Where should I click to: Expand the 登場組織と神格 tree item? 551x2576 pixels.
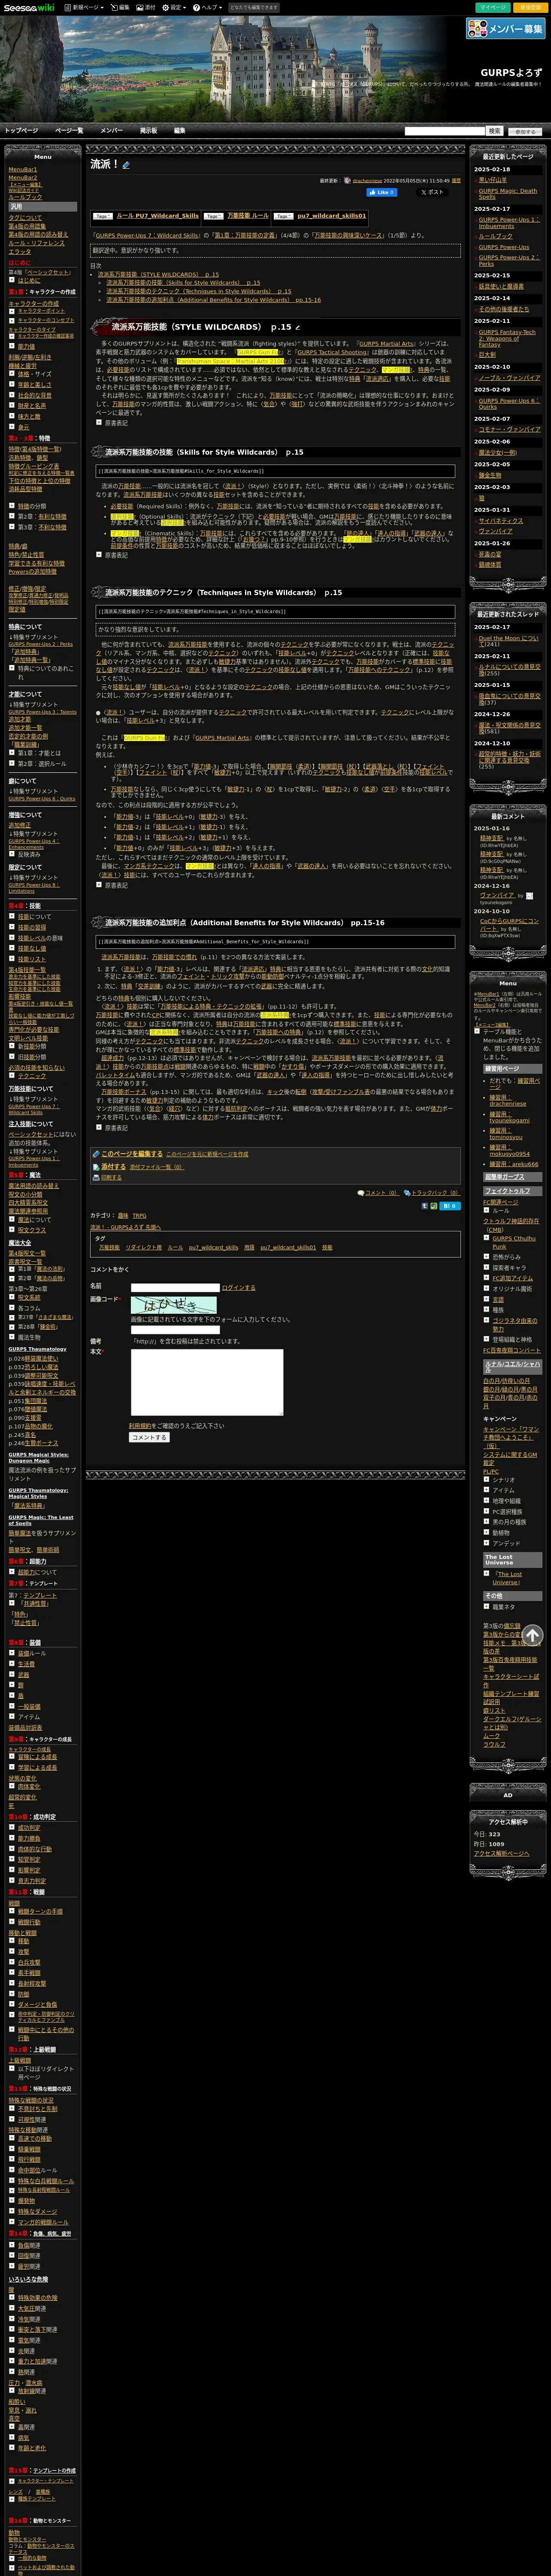click(x=487, y=1339)
